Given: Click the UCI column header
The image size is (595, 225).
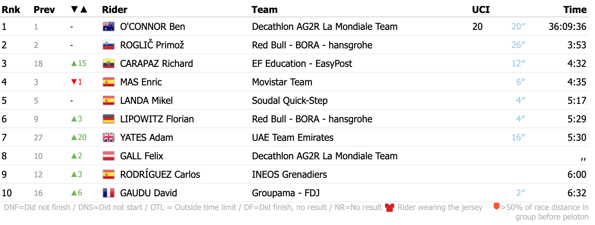Looking at the screenshot, I should point(481,9).
